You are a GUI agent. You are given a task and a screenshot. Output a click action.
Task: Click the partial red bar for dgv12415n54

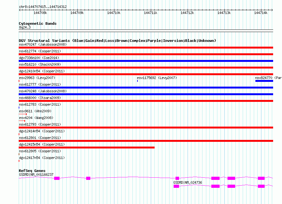[x=87, y=148]
